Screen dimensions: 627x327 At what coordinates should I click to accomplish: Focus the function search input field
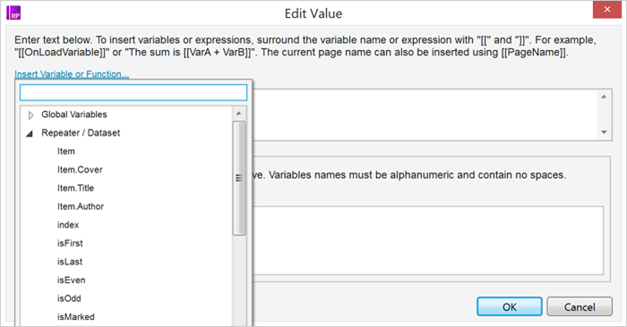pyautogui.click(x=133, y=93)
